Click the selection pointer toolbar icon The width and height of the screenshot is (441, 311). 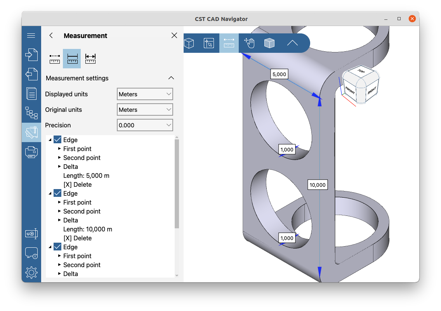(x=209, y=43)
